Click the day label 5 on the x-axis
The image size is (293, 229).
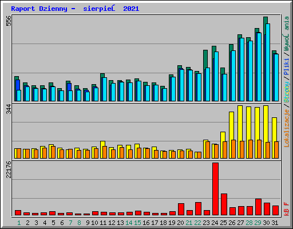[53, 223]
